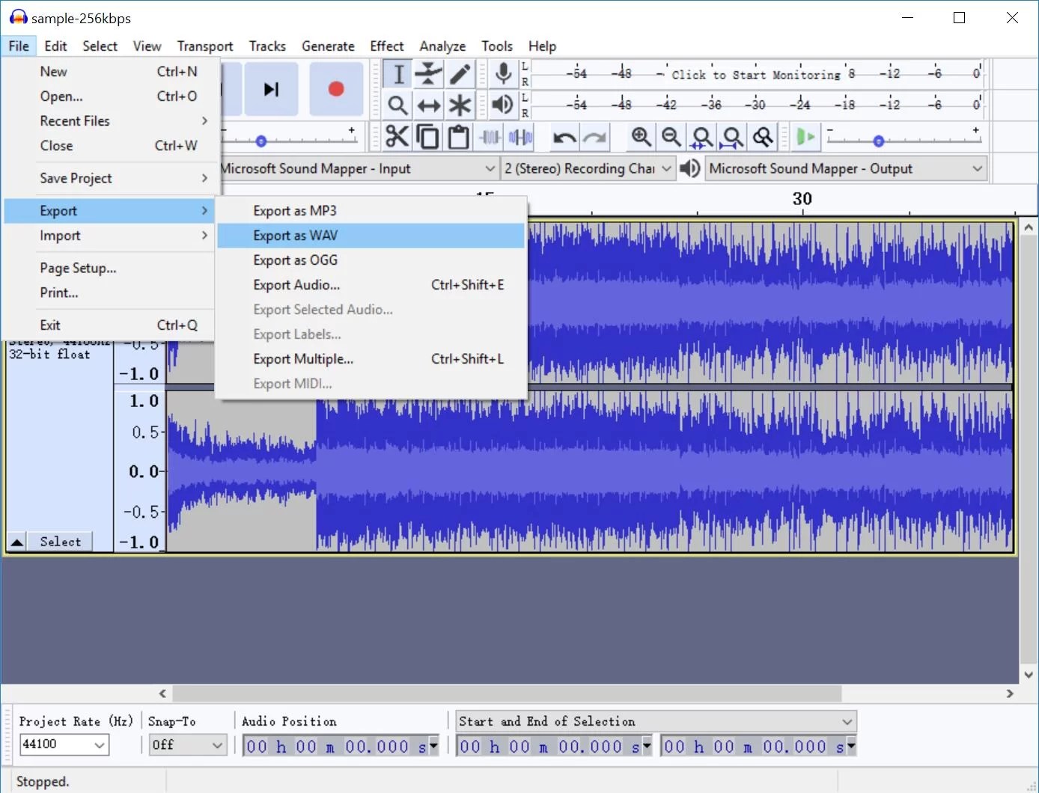
Task: Select the Zoom tool
Action: (397, 105)
